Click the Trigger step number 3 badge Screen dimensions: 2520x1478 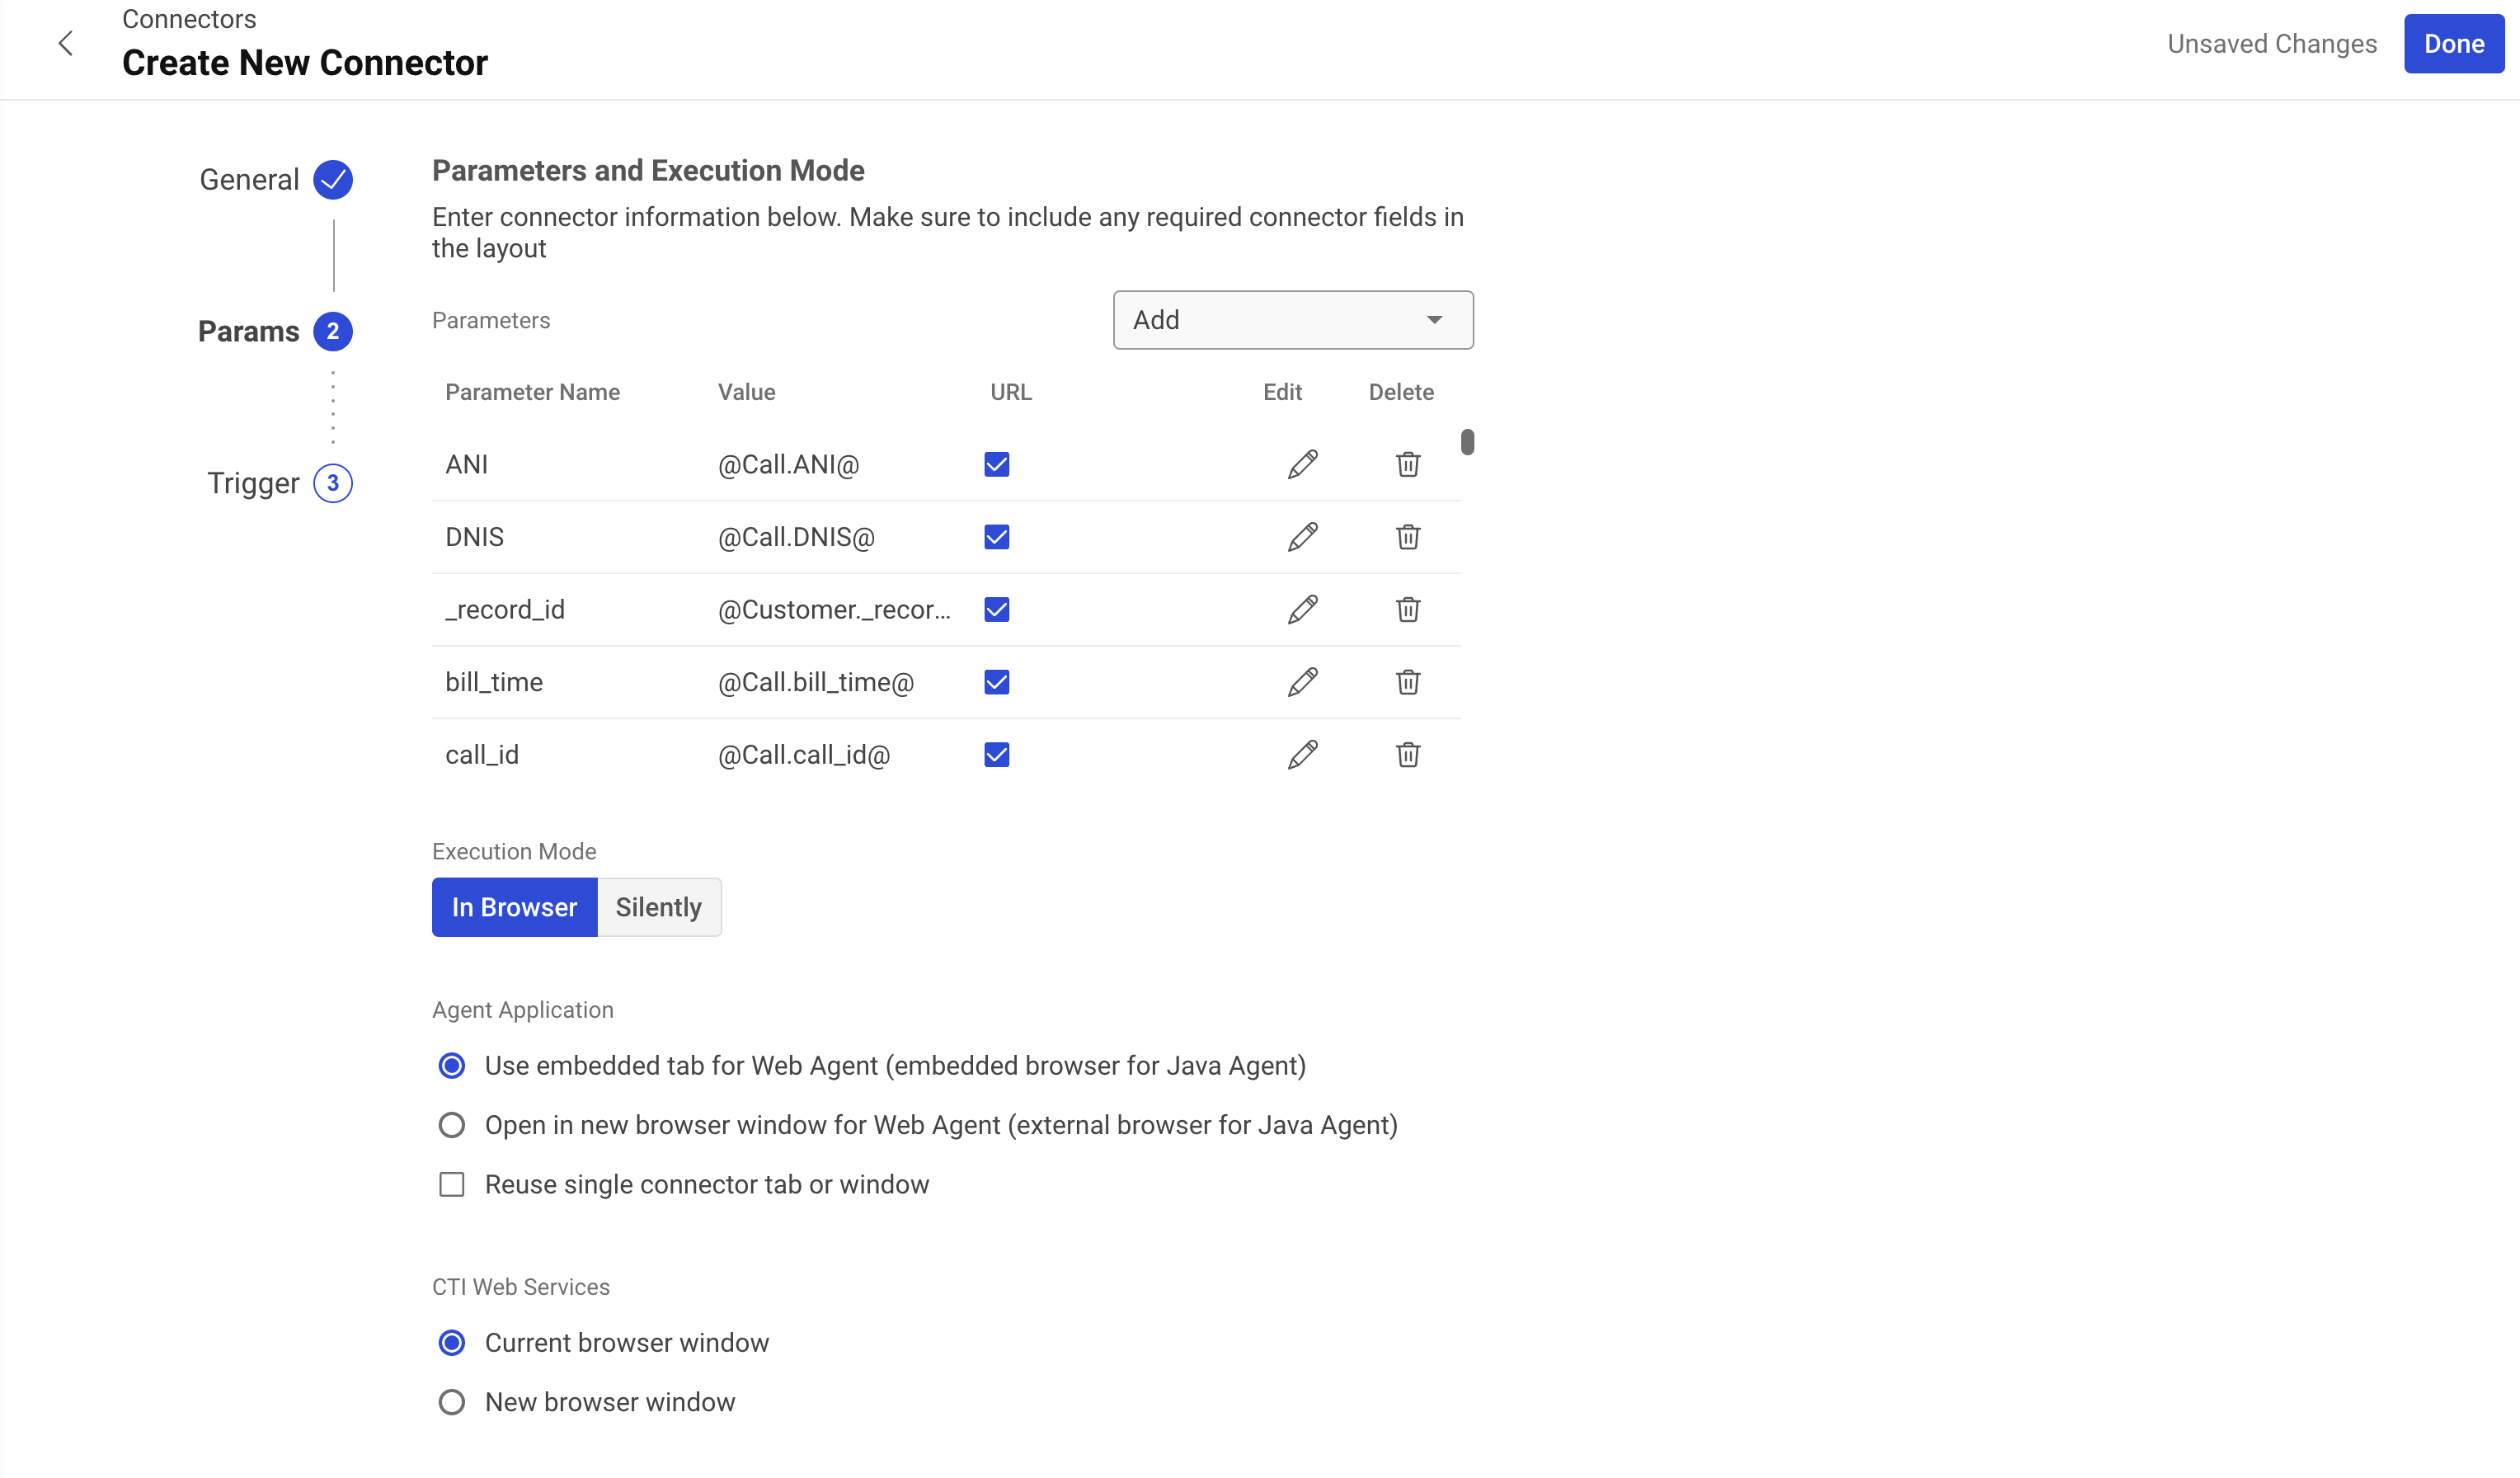point(333,484)
